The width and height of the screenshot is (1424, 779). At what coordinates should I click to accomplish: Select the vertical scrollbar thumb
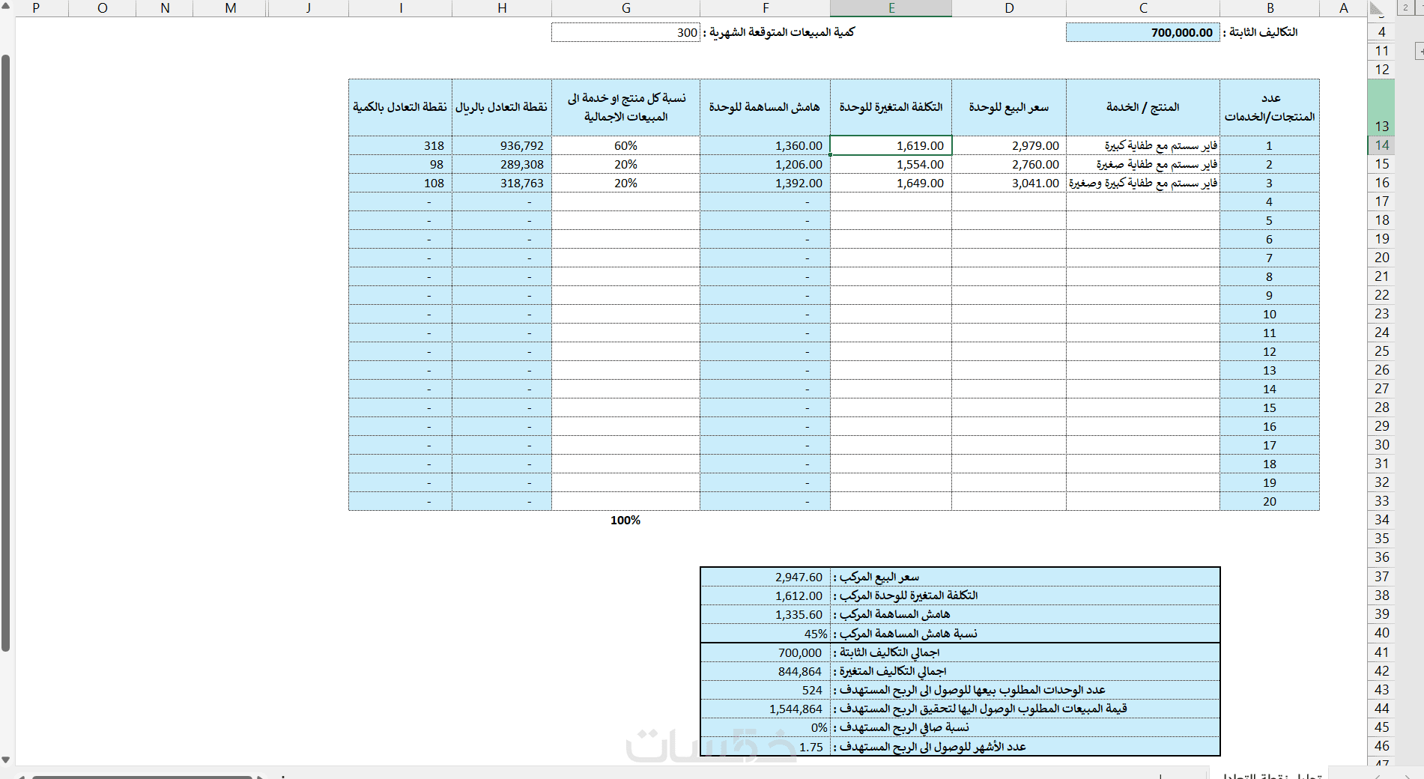pos(6,353)
